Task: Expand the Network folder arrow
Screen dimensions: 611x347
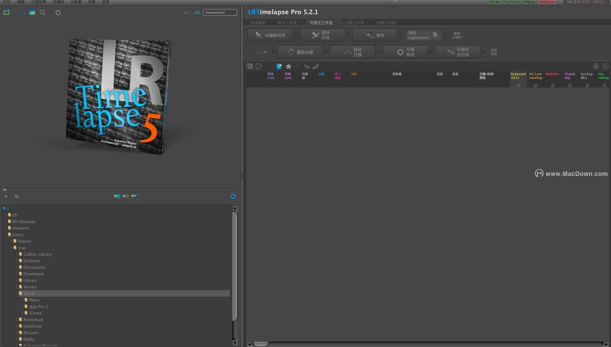Action: (x=6, y=228)
